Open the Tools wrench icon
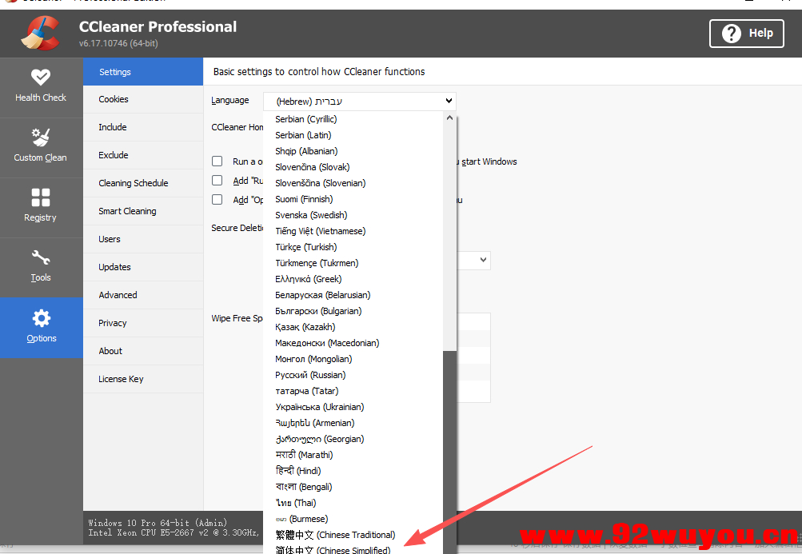The image size is (802, 554). tap(41, 258)
